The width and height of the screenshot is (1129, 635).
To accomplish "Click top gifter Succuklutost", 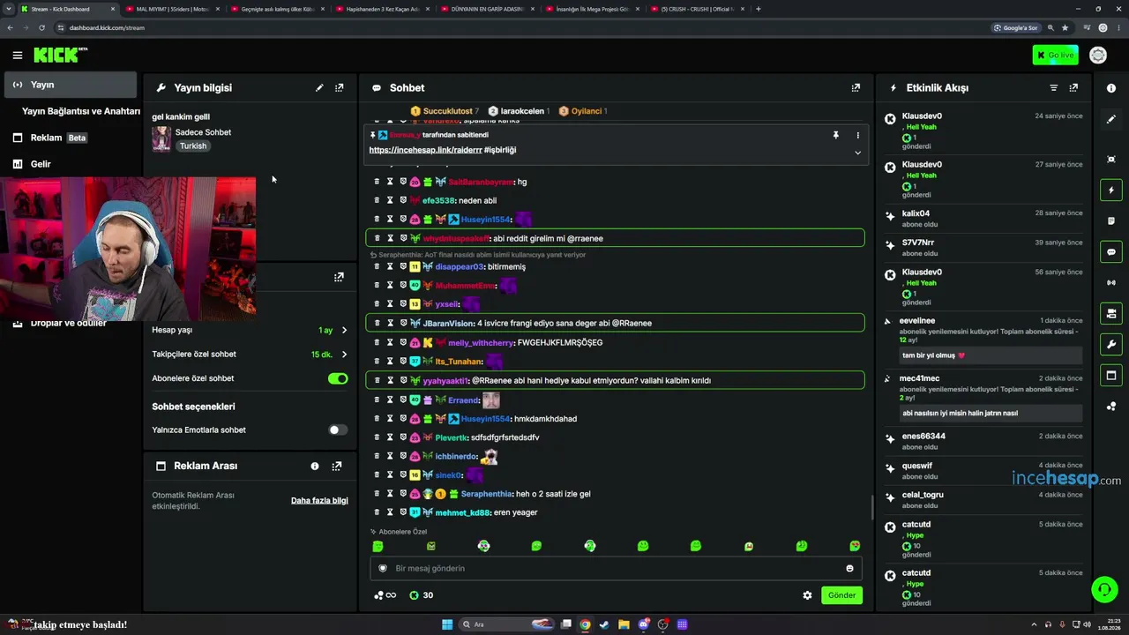I will pyautogui.click(x=447, y=111).
